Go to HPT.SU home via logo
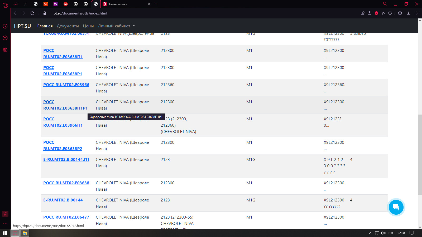The height and width of the screenshot is (237, 422). [x=22, y=26]
